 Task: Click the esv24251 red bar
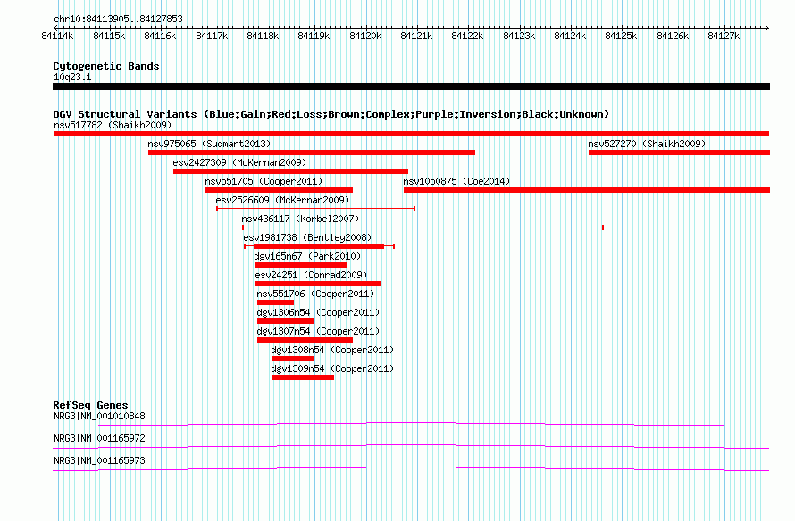coord(318,284)
